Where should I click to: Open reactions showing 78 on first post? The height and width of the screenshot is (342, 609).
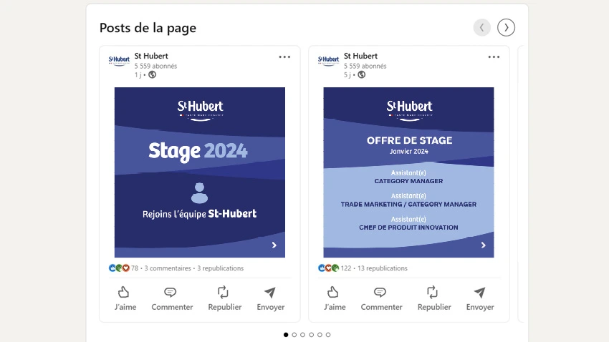tap(123, 268)
